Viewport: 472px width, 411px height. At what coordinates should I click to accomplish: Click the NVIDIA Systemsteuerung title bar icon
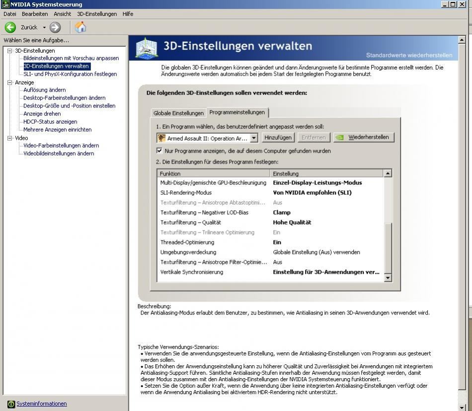[x=5, y=4]
